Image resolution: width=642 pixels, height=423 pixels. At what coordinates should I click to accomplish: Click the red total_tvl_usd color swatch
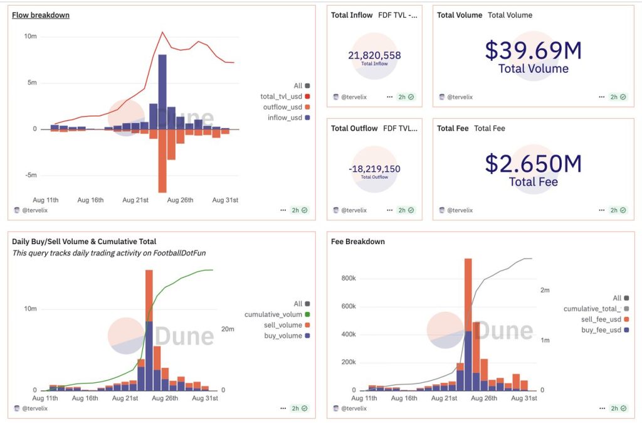click(x=307, y=97)
